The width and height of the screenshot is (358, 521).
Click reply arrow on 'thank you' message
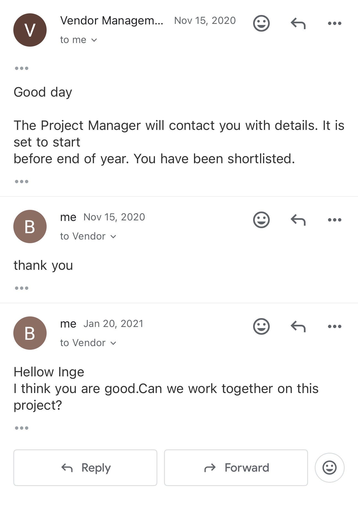tap(298, 220)
